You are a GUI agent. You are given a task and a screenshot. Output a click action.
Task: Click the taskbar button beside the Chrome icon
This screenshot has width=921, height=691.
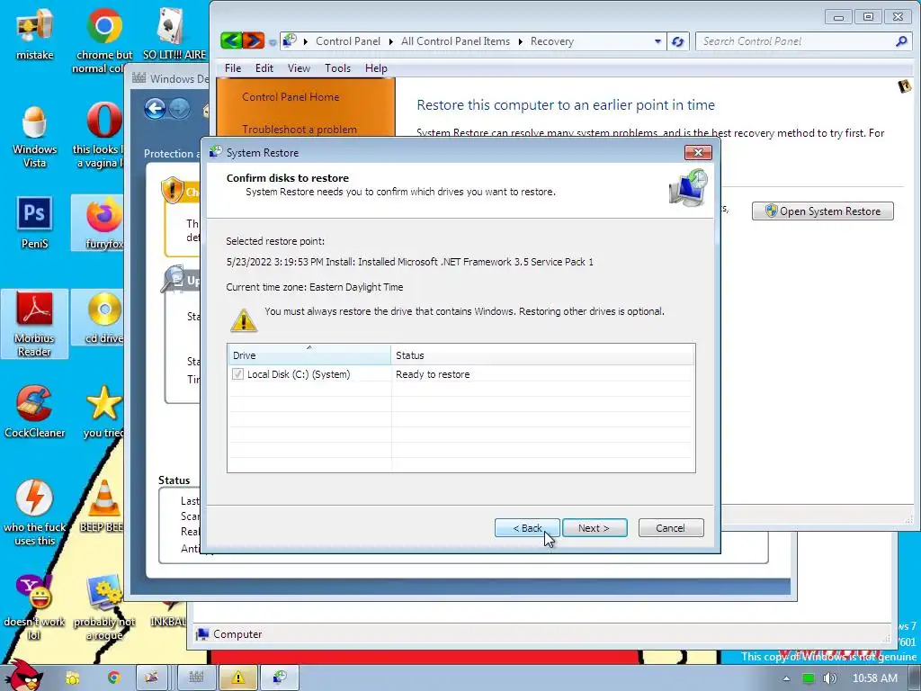[152, 678]
